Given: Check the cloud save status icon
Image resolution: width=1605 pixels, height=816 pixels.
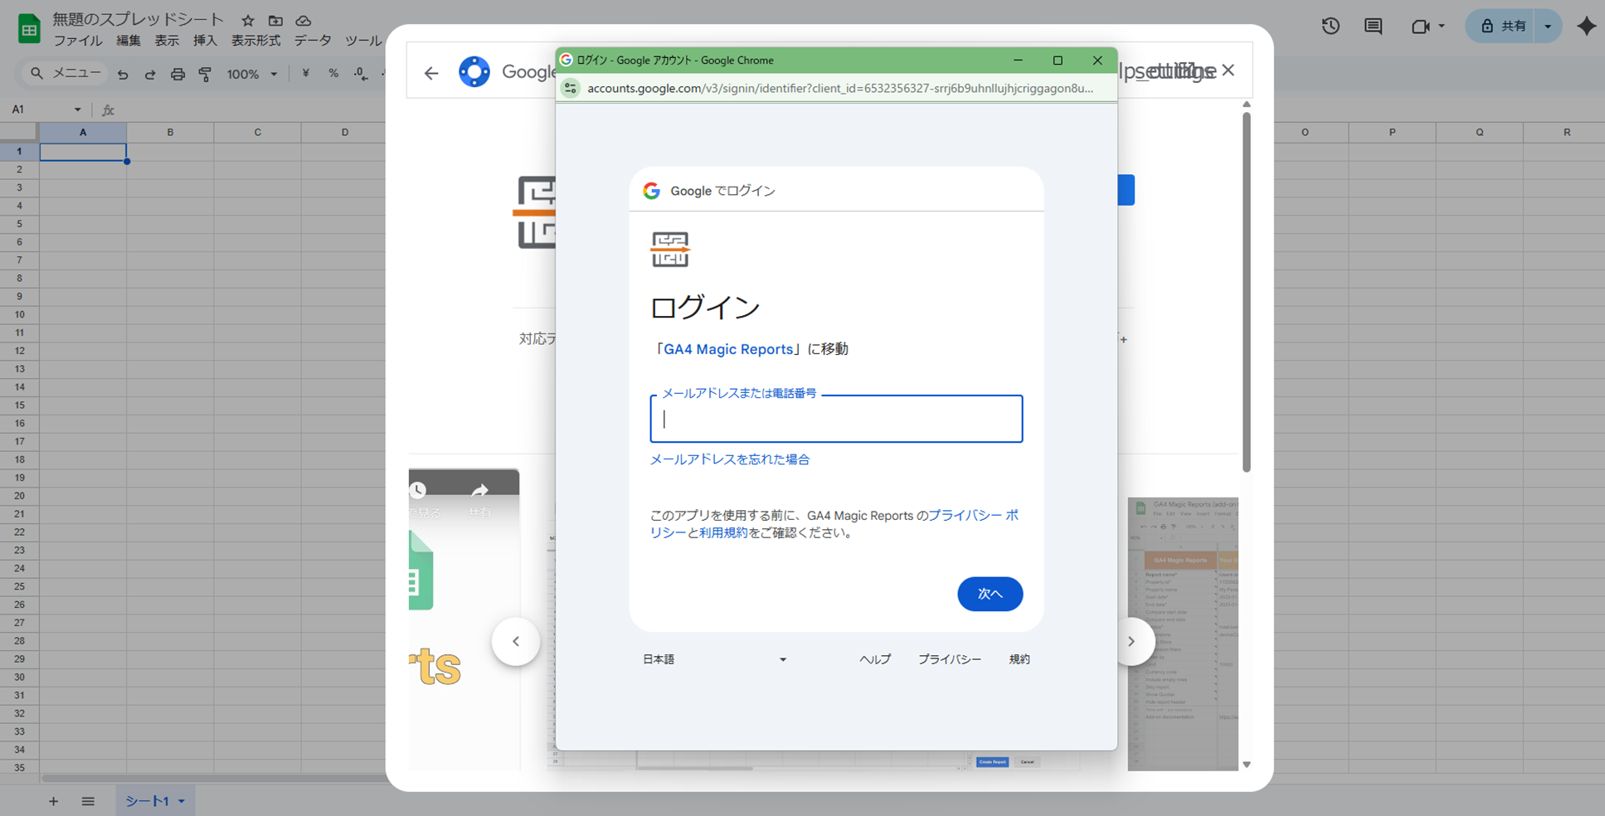Looking at the screenshot, I should tap(304, 21).
